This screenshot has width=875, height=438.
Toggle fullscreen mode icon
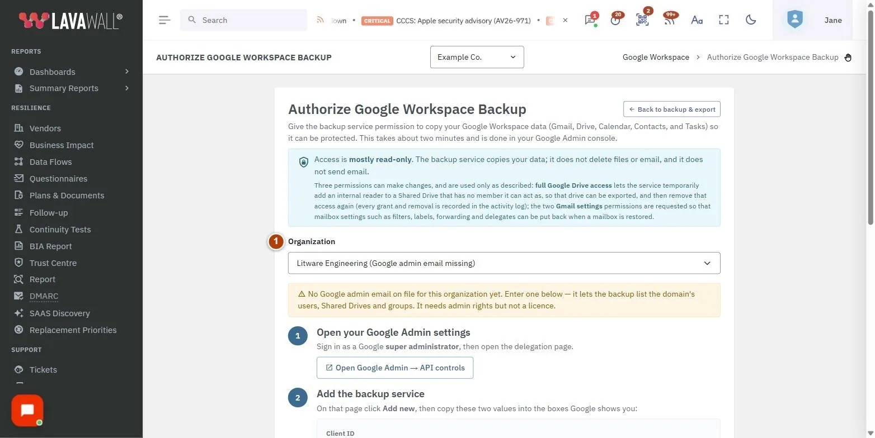[724, 20]
